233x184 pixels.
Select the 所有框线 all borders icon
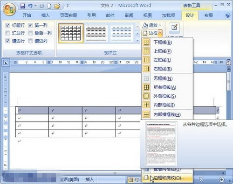coord(146,87)
